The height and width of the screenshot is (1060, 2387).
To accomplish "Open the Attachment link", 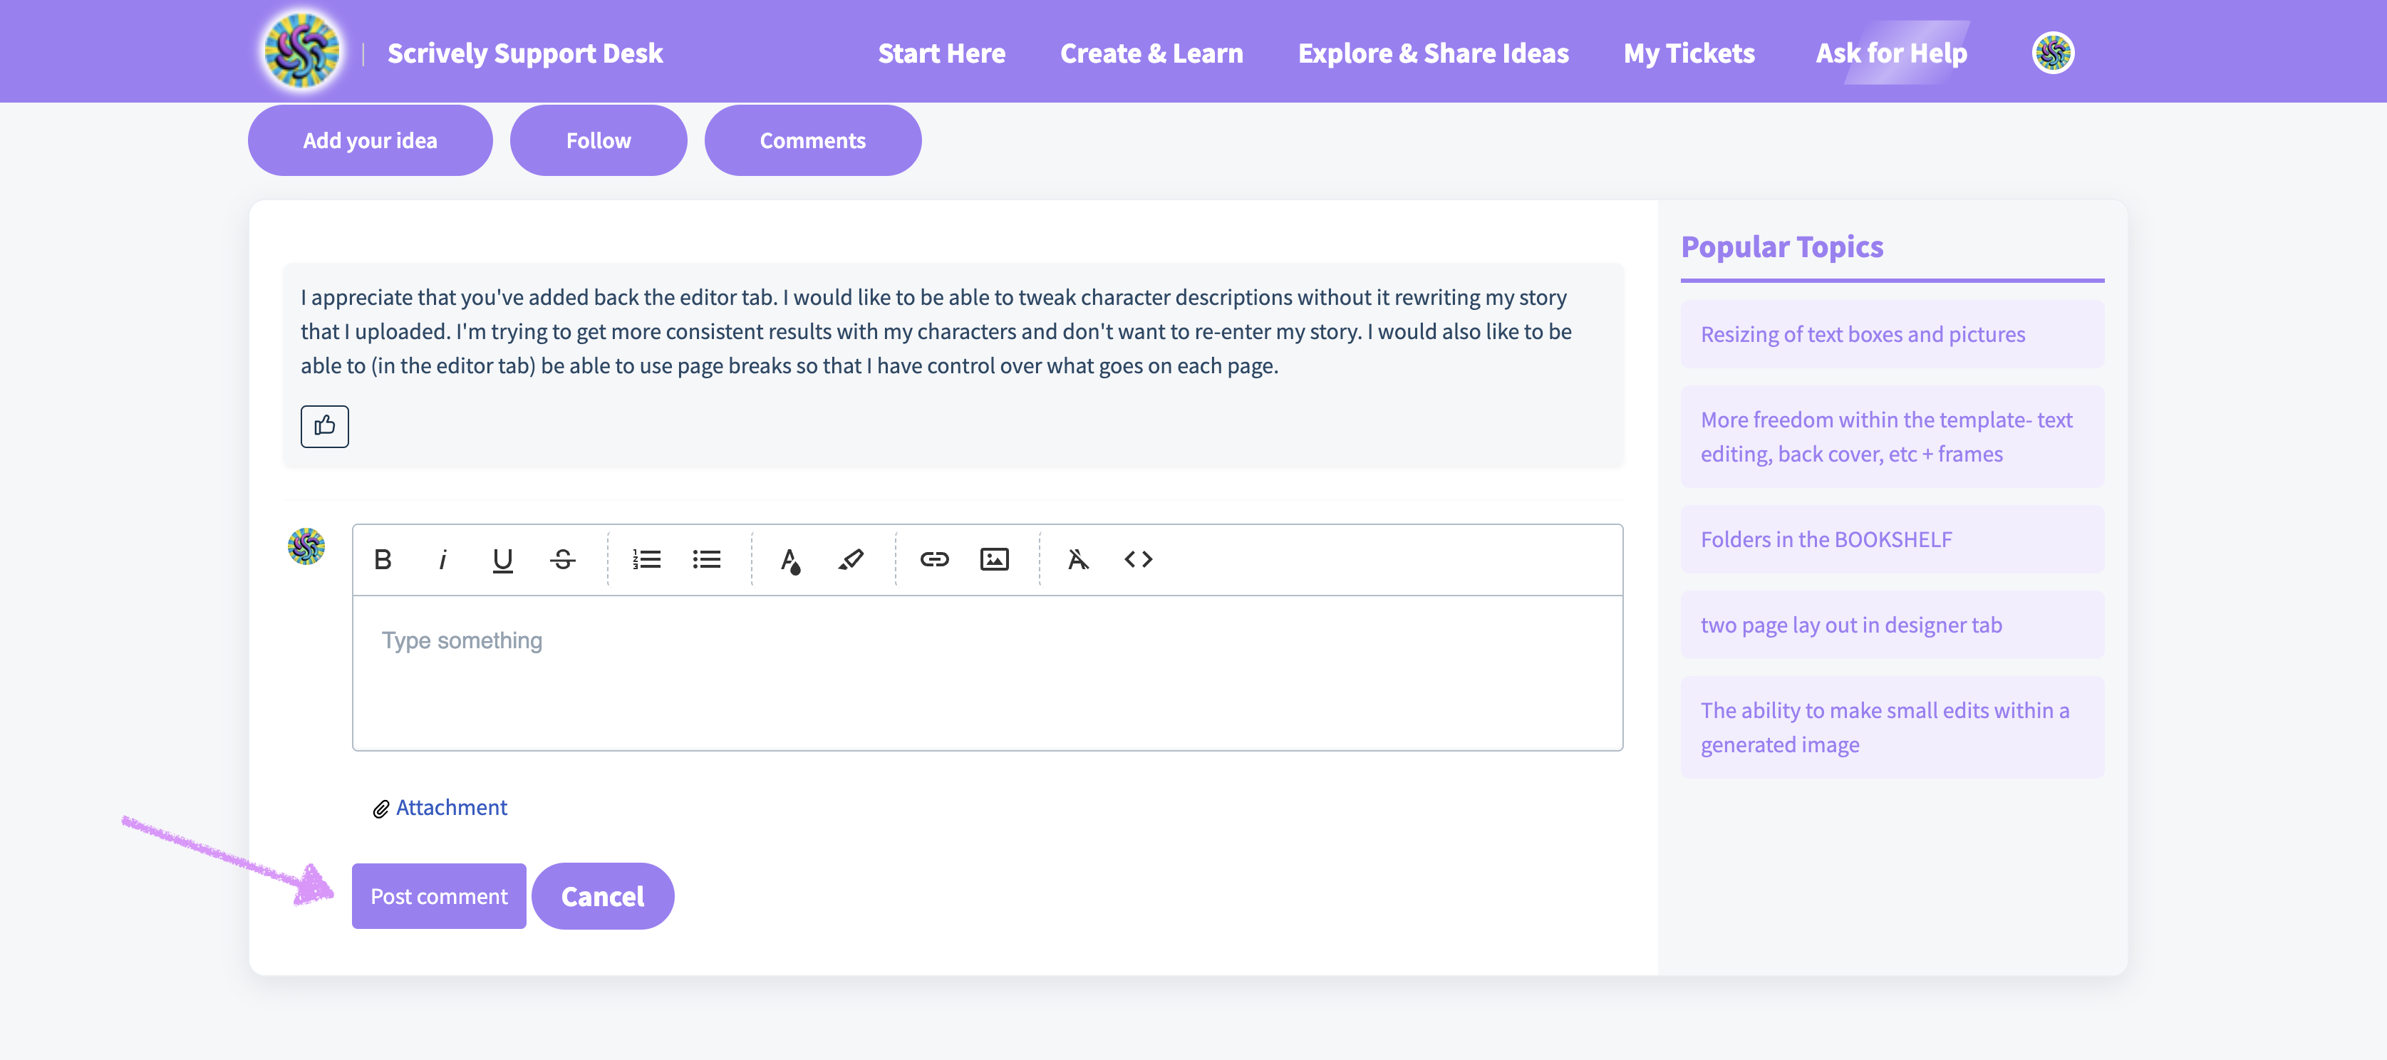I will click(450, 808).
